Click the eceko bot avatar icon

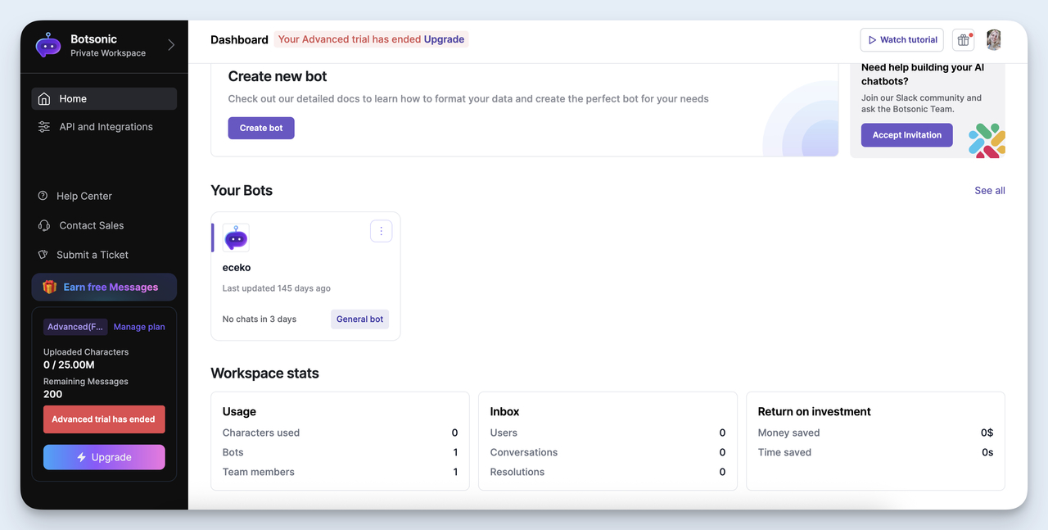point(236,238)
